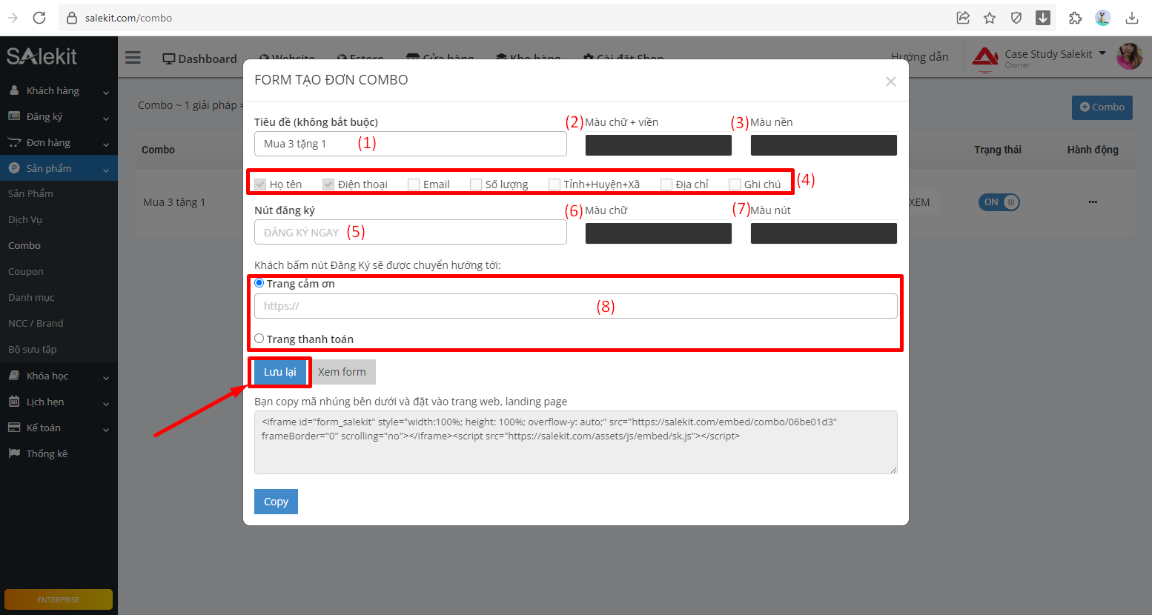Screen dimensions: 1152x615
Task: Pick the Màu chữ + viền color
Action: pyautogui.click(x=658, y=145)
